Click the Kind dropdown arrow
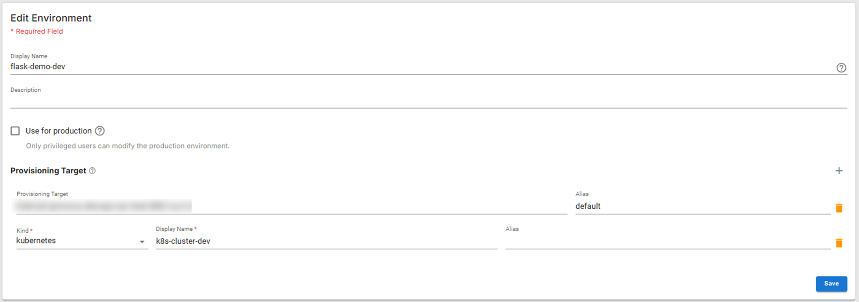 (142, 242)
